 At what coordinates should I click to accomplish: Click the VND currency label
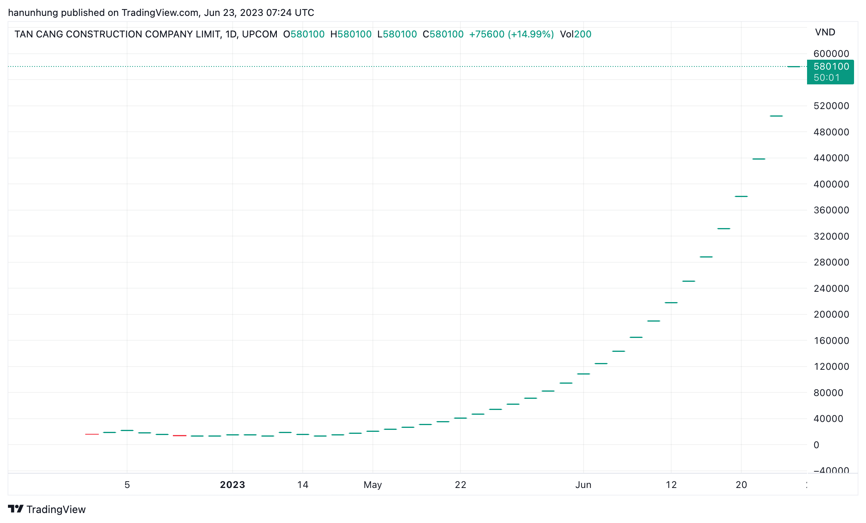point(825,32)
